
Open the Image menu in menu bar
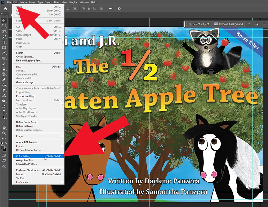[23, 2]
